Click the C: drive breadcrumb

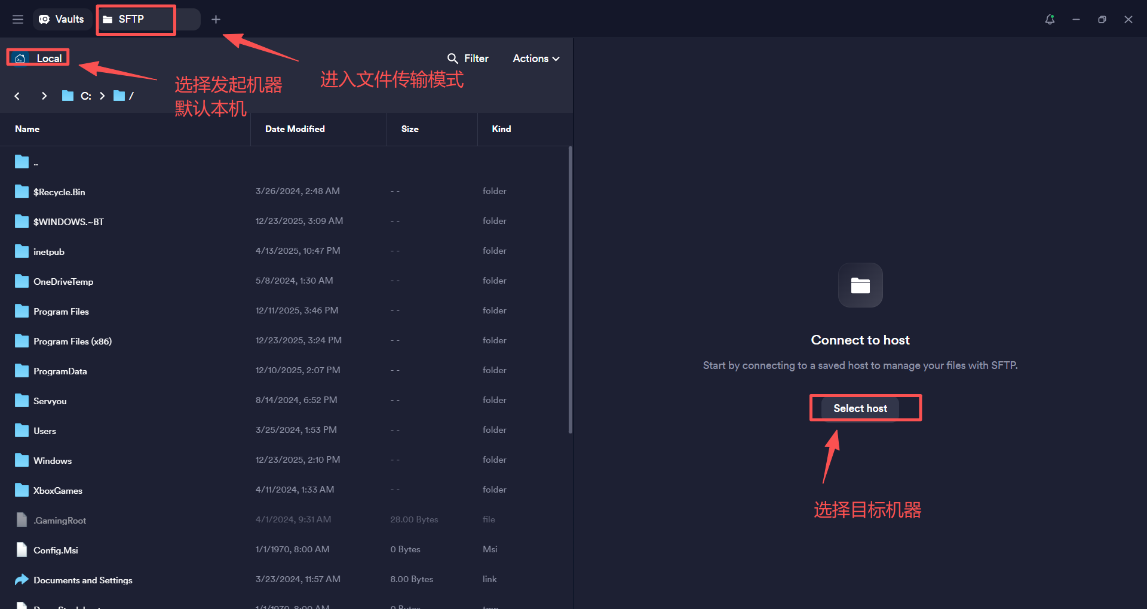tap(85, 96)
